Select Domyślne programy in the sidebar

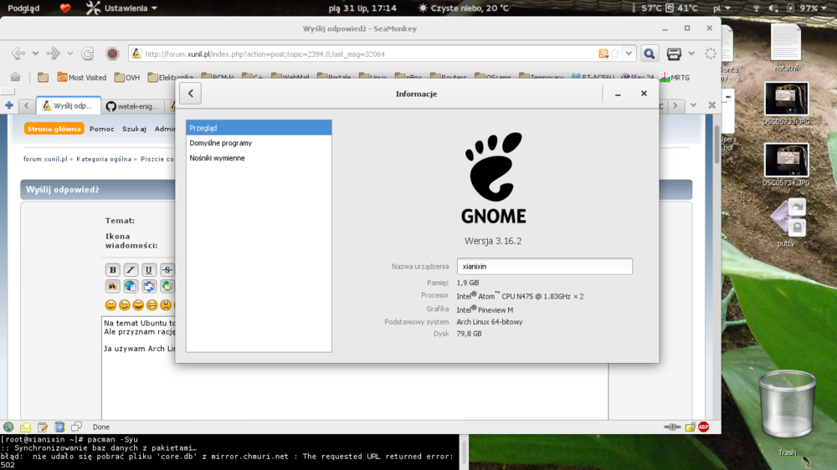[x=221, y=143]
